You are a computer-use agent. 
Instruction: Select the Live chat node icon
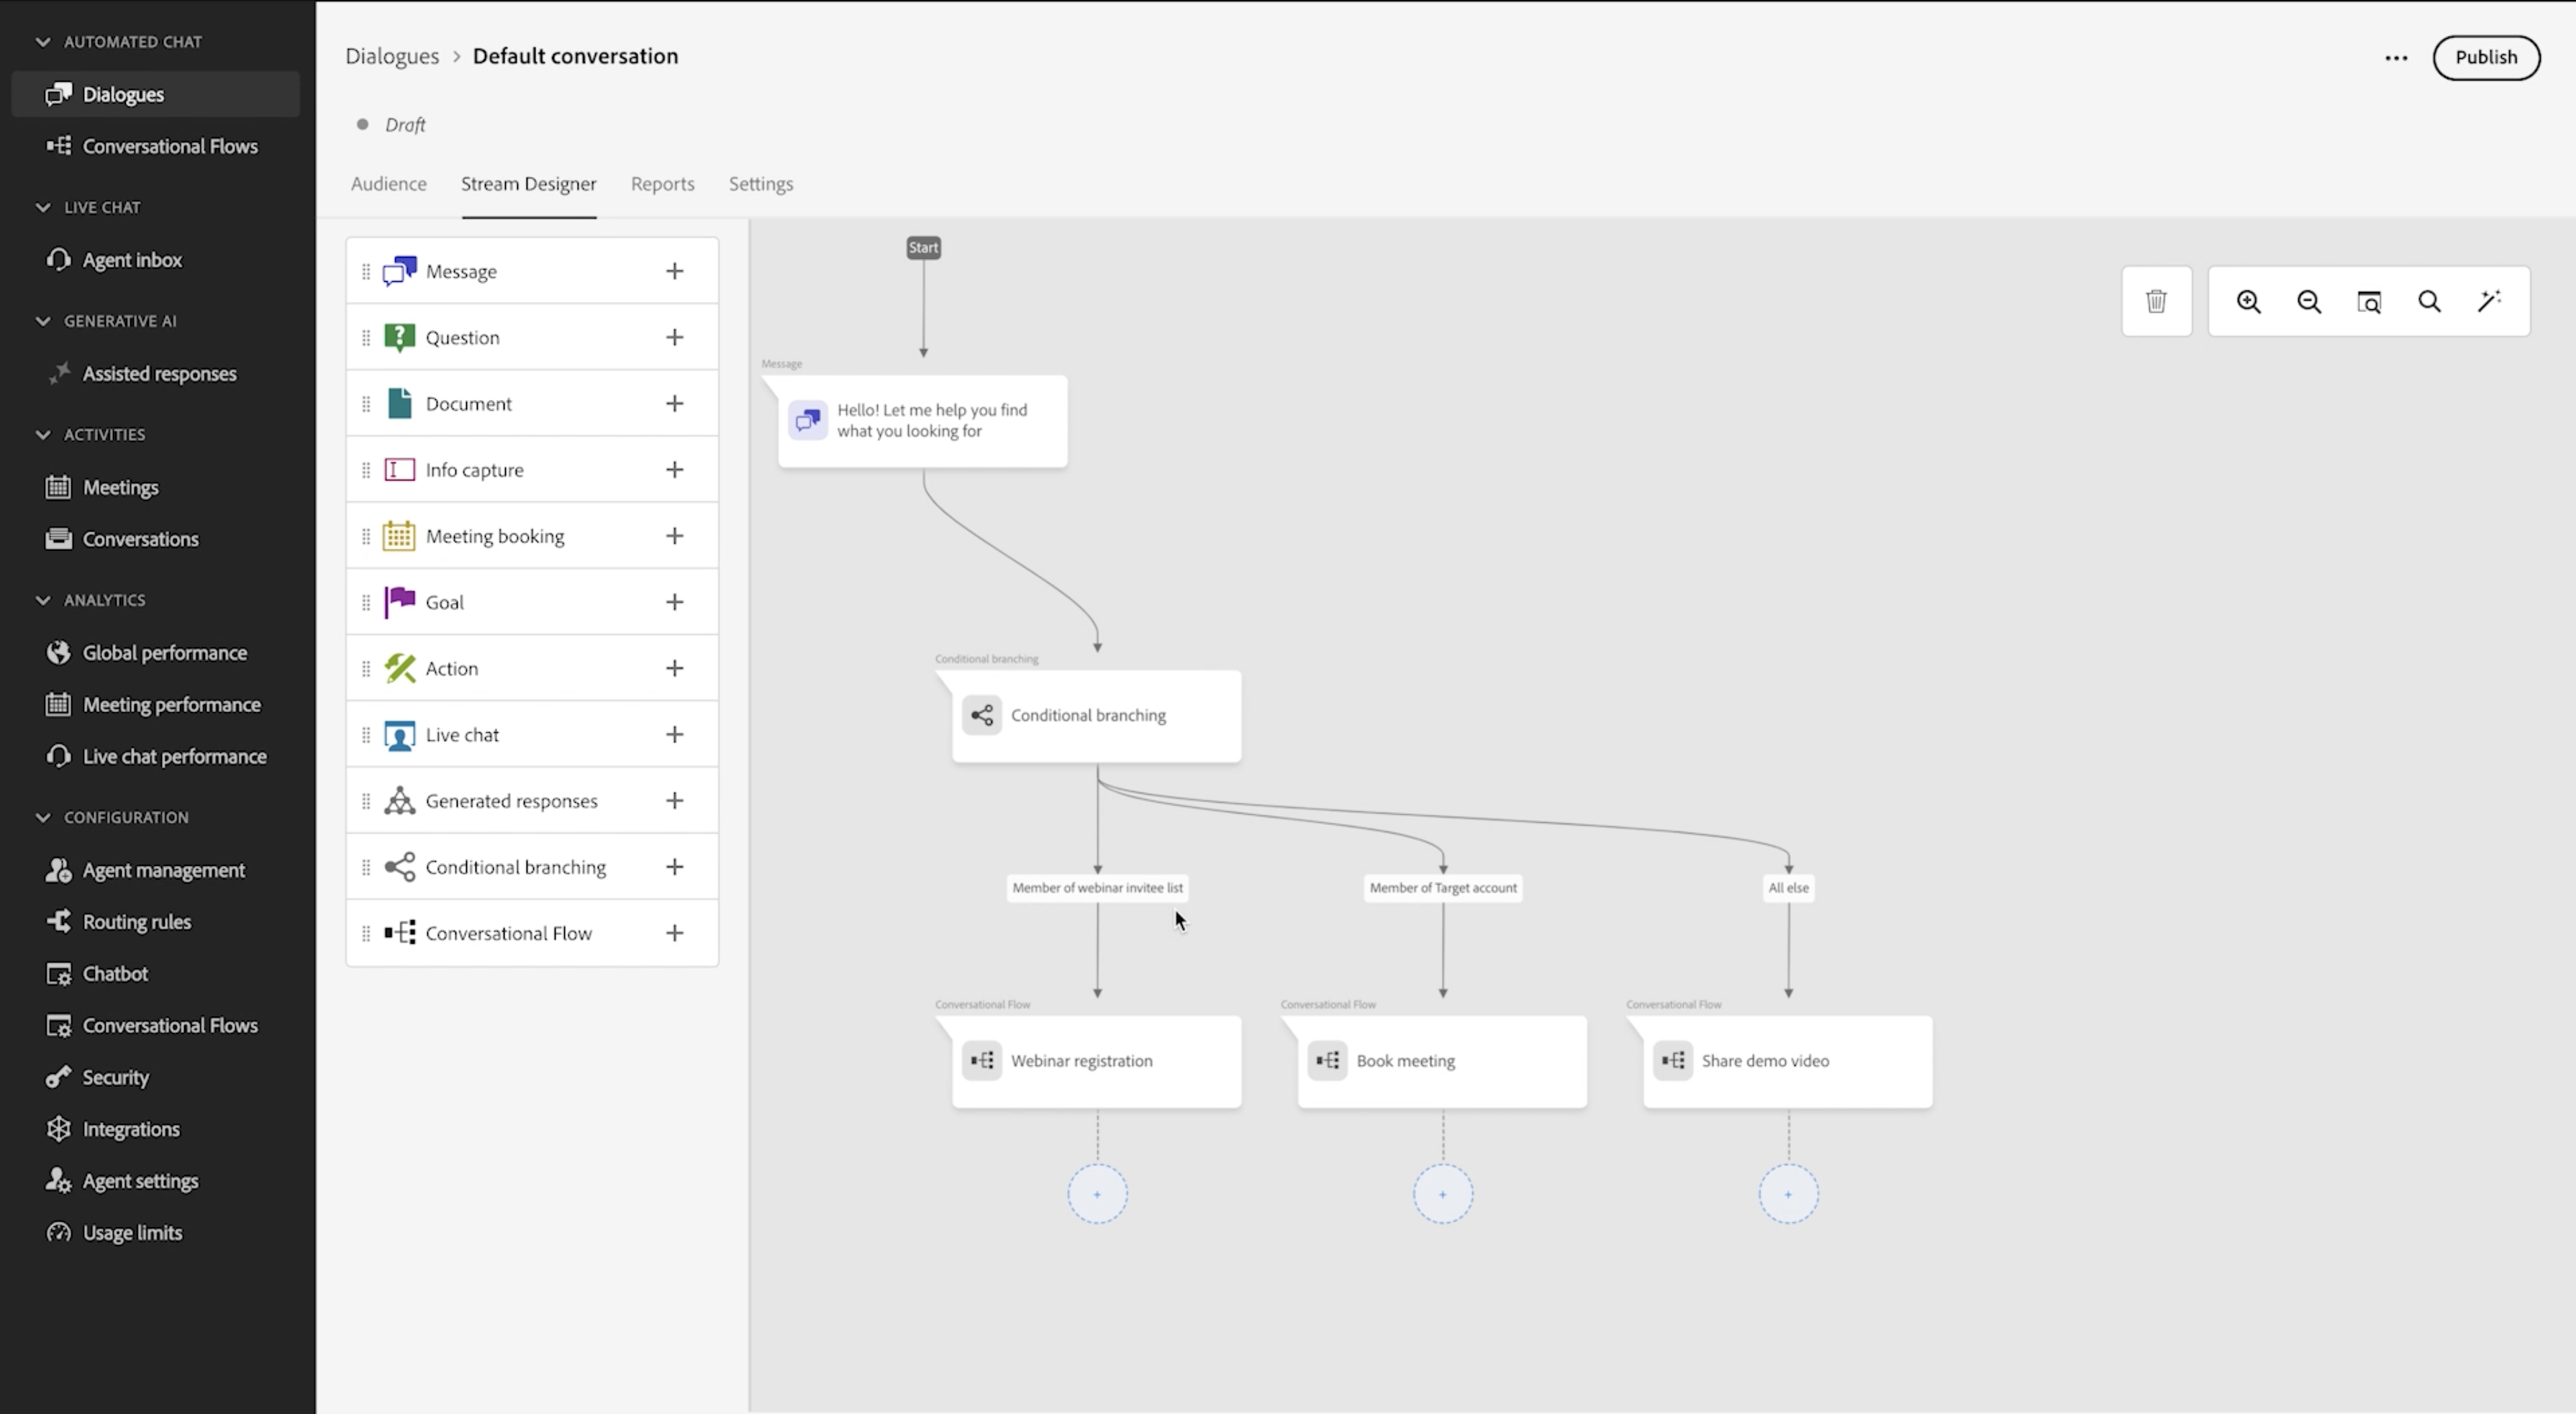pyautogui.click(x=399, y=734)
